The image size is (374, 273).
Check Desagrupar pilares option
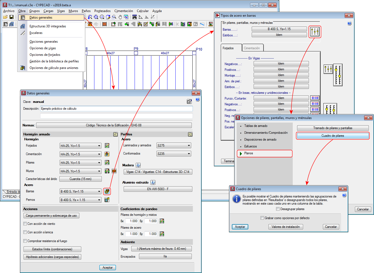[278, 209]
